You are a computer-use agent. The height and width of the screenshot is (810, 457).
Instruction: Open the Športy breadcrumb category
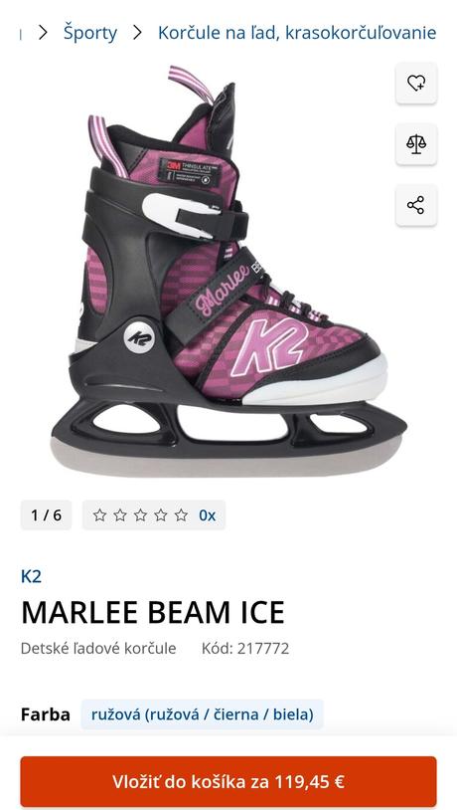pos(90,33)
